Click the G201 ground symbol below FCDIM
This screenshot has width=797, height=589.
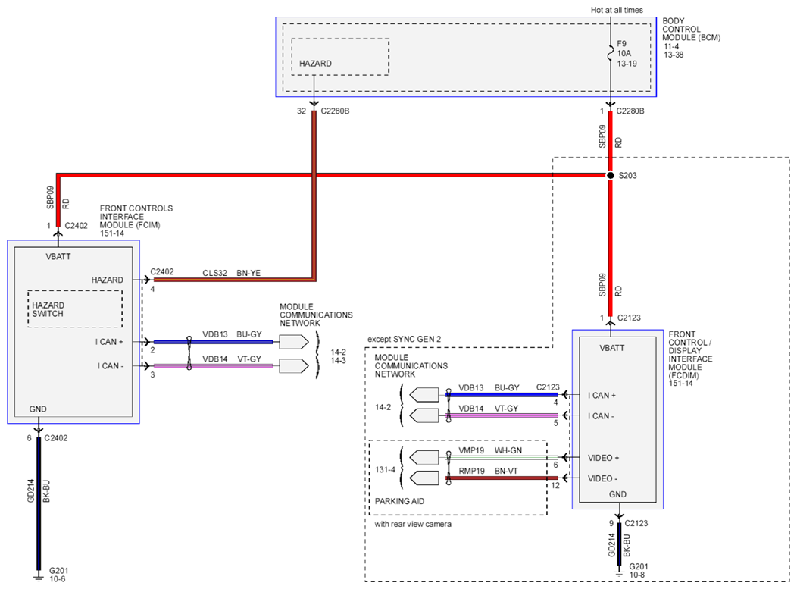(618, 578)
